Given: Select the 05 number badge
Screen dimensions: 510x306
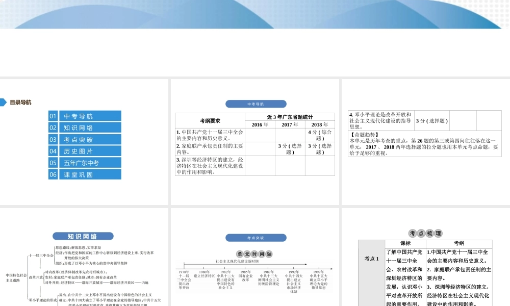Looking at the screenshot, I should [x=53, y=163].
